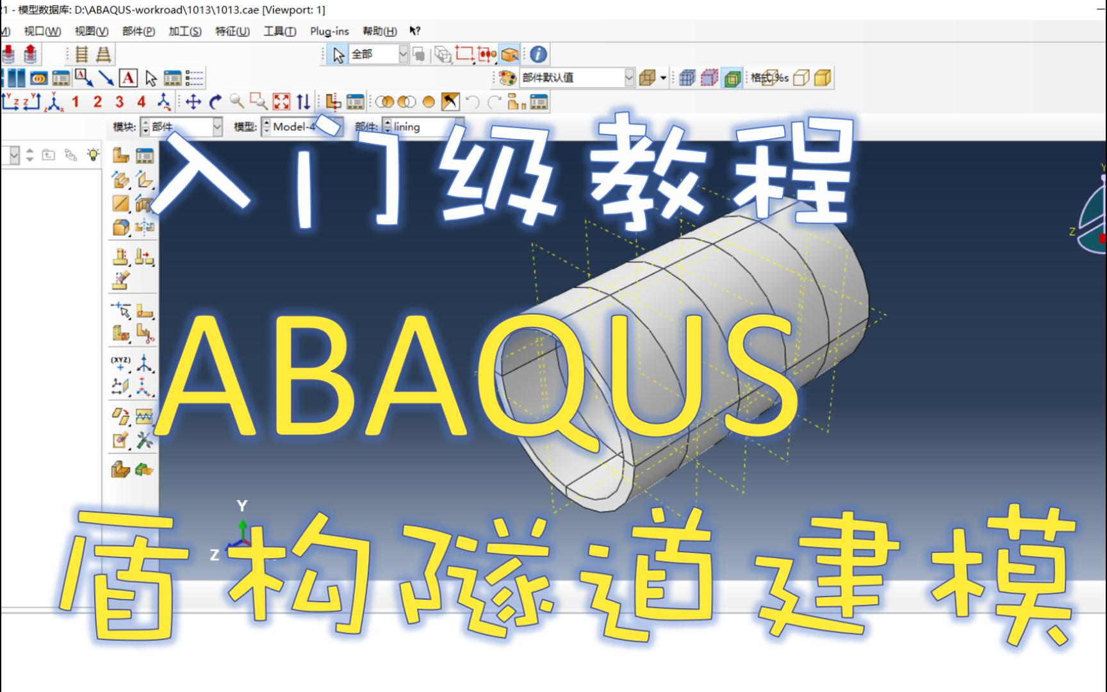This screenshot has width=1107, height=692.
Task: Open the 帮助(H) menu
Action: coord(379,31)
